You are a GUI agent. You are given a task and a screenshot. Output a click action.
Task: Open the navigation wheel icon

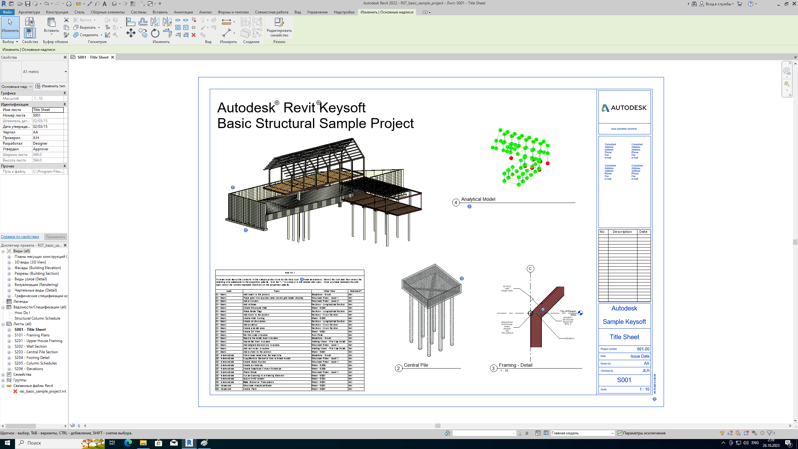[x=787, y=71]
